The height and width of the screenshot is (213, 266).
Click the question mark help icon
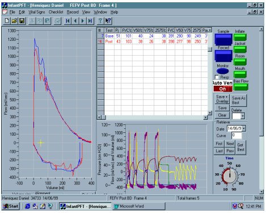click(100, 21)
